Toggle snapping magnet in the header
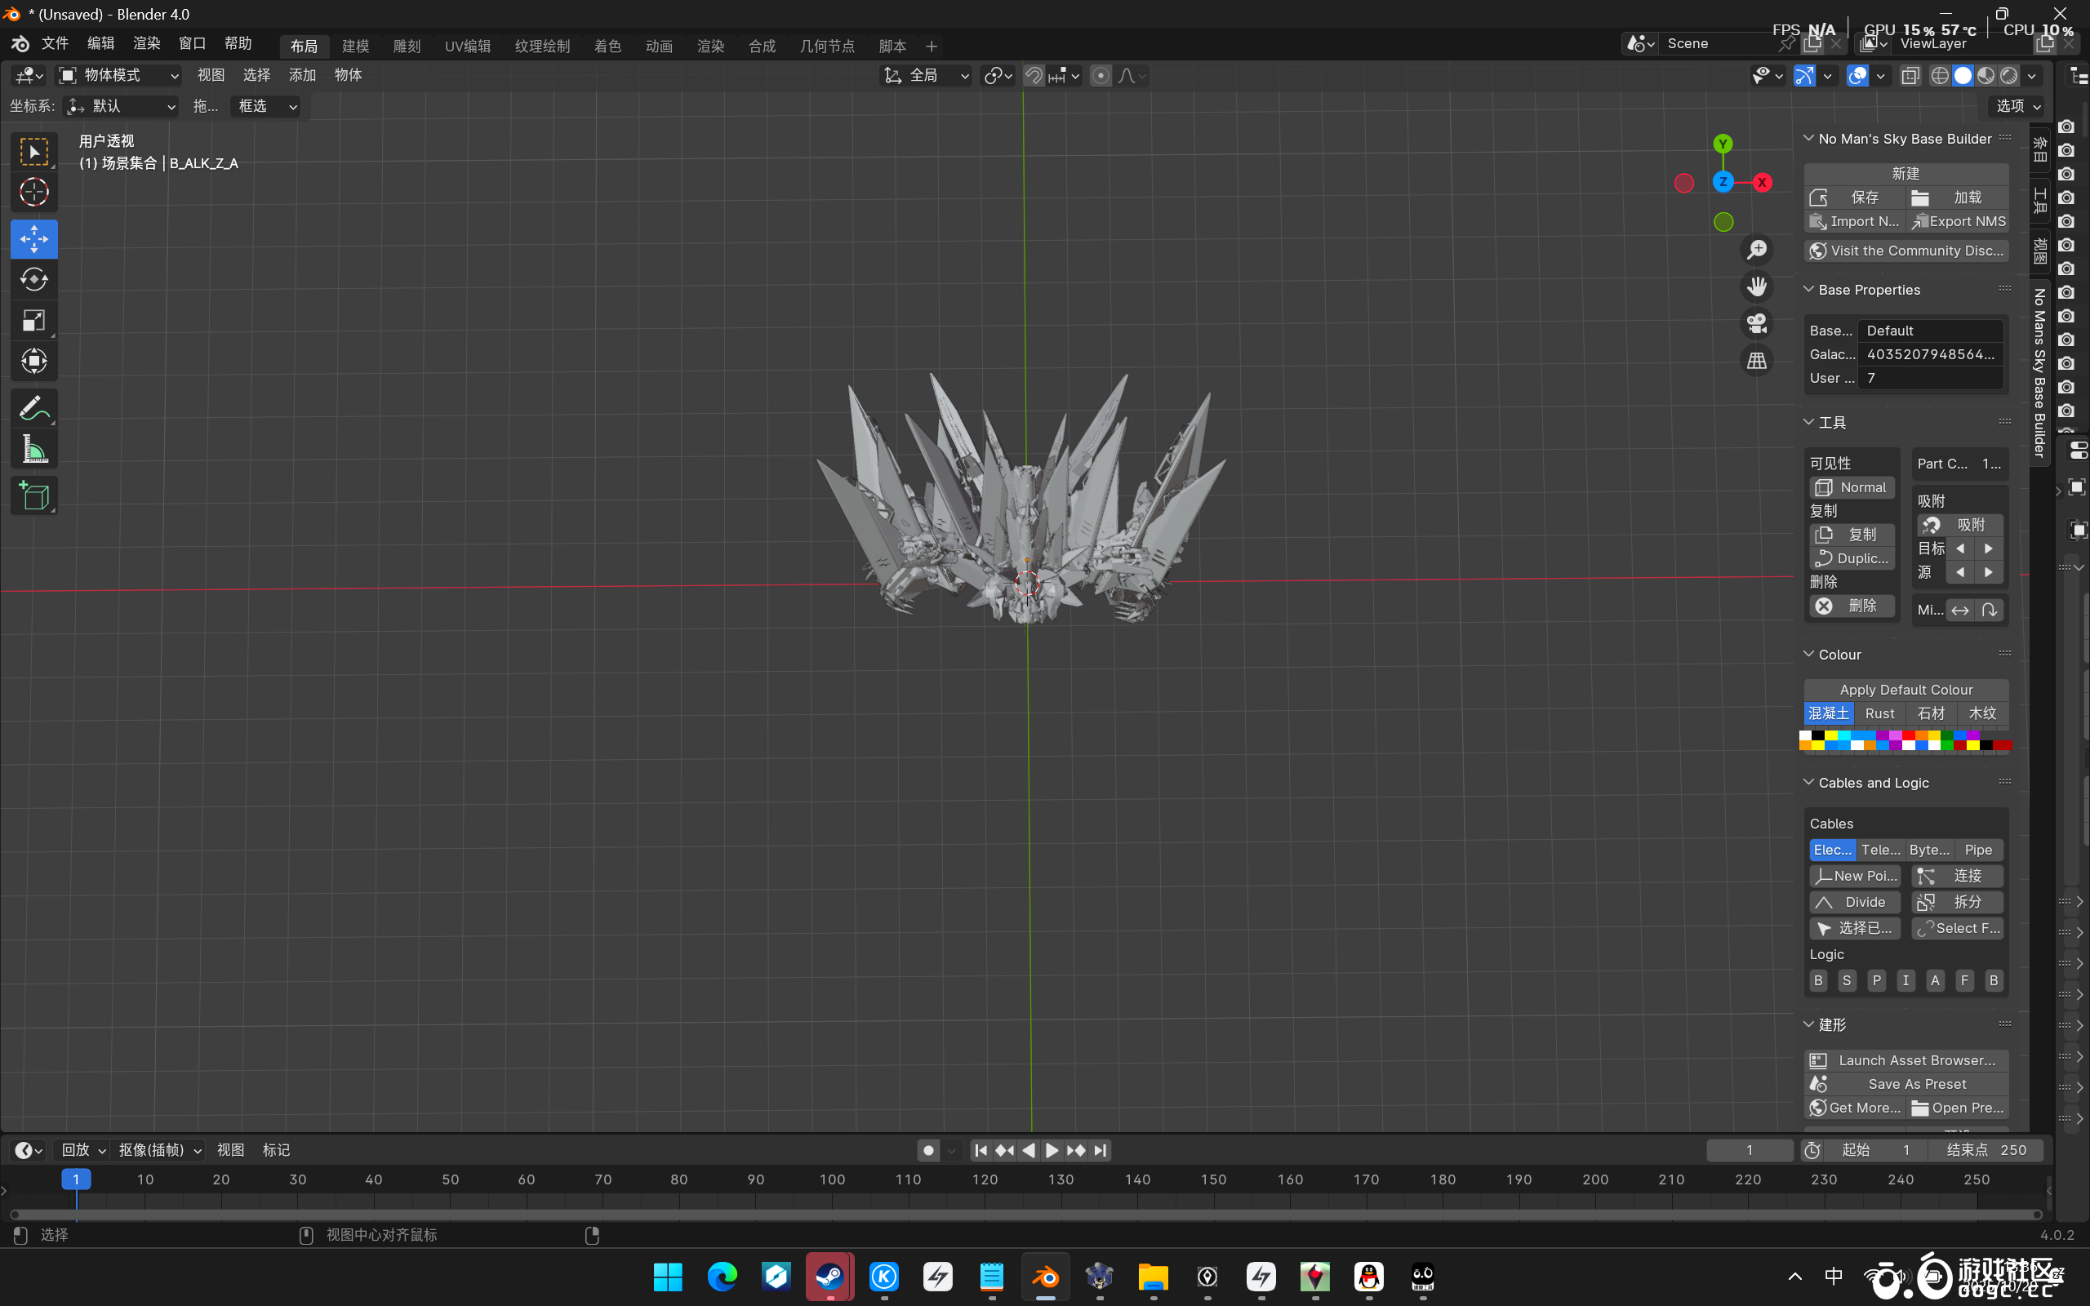The image size is (2090, 1306). tap(1033, 76)
